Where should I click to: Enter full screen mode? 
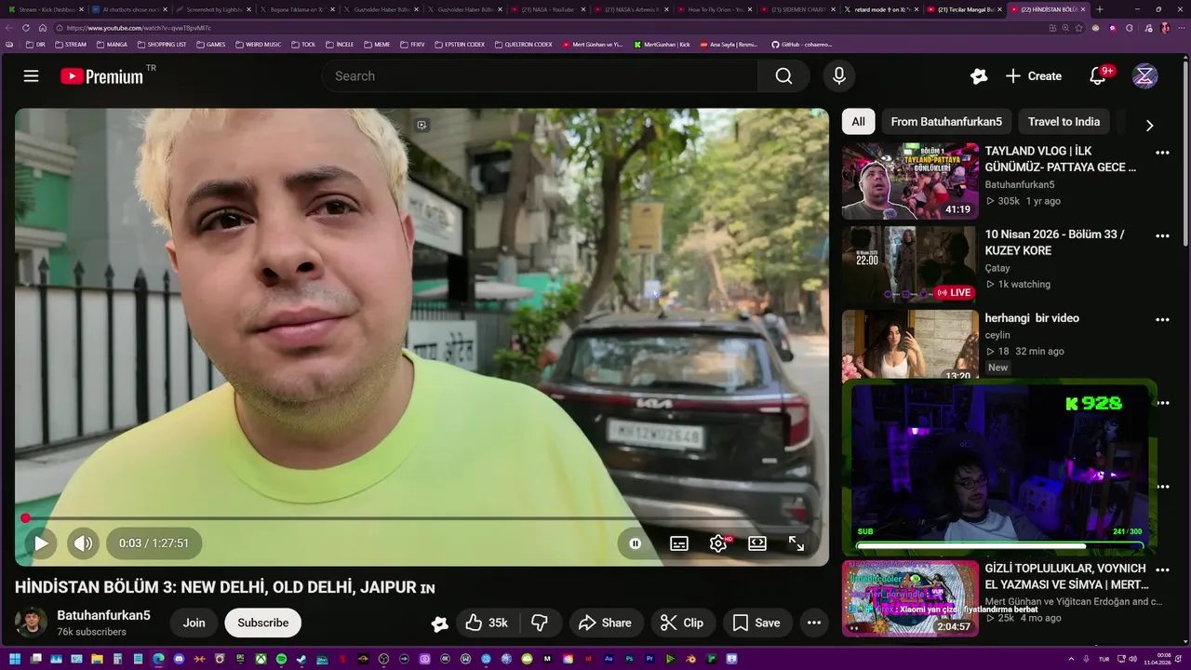point(796,543)
